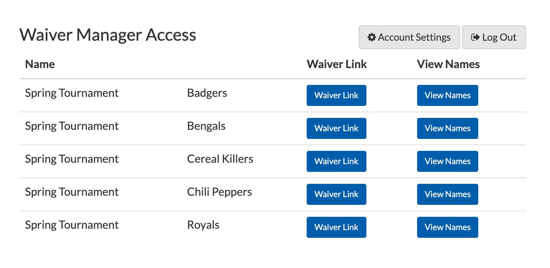
Task: View Names for the Bengals team
Action: 447,128
